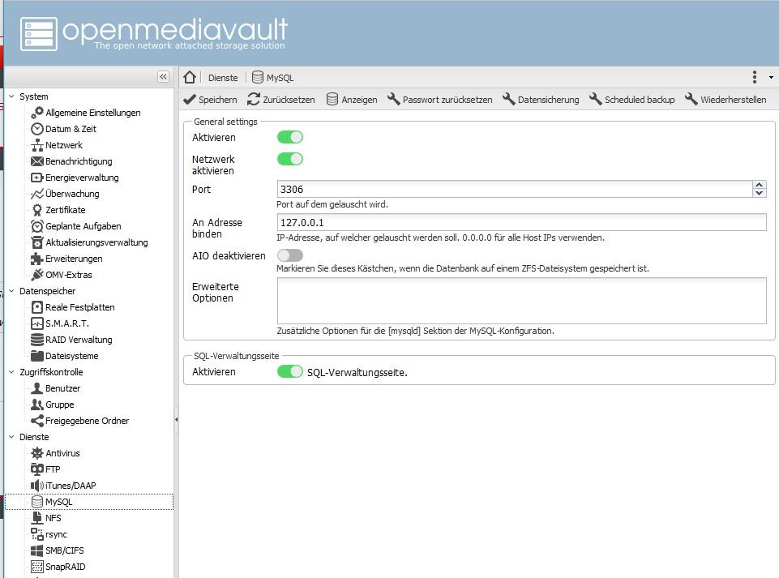Click the Datensicherung button
The height and width of the screenshot is (578, 779).
point(541,100)
